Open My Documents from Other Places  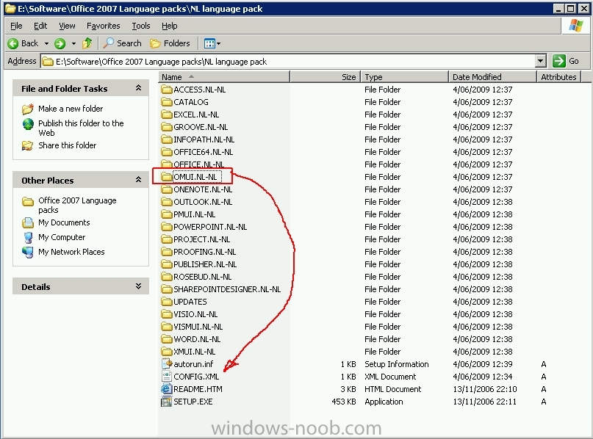click(64, 222)
